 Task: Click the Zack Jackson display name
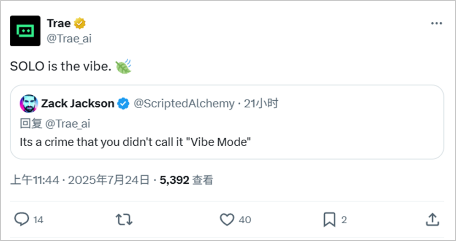(78, 104)
